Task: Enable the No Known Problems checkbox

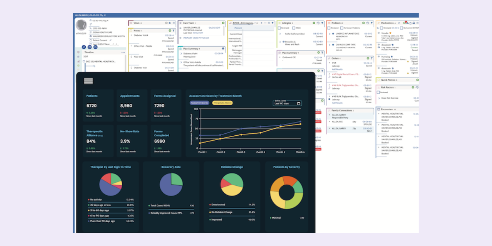Action: click(342, 27)
